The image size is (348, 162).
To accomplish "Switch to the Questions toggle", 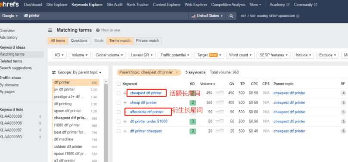I will pos(79,40).
